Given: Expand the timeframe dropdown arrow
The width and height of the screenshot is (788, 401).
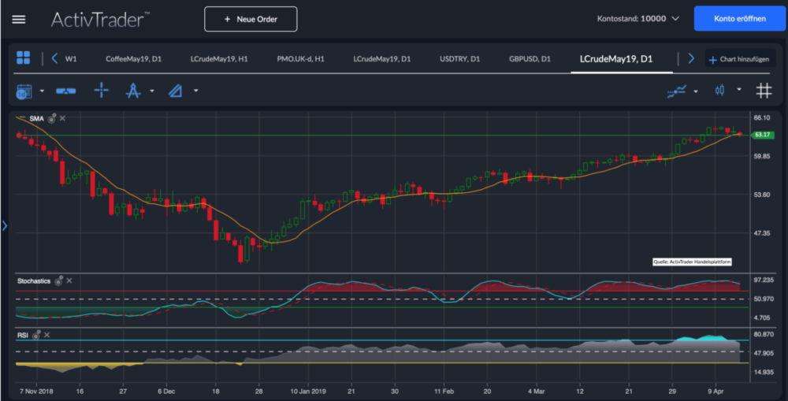Looking at the screenshot, I should click(42, 91).
